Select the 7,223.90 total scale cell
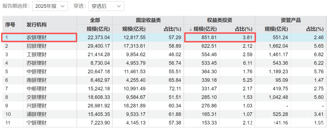Viewport: 327px width, 128px height. click(100, 123)
